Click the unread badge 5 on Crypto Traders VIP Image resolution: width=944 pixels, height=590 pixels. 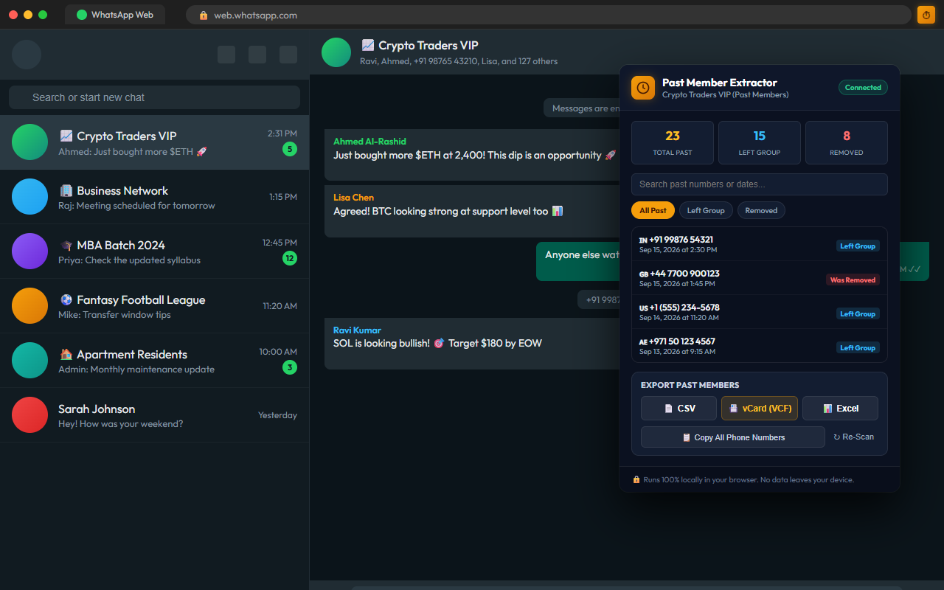[290, 149]
